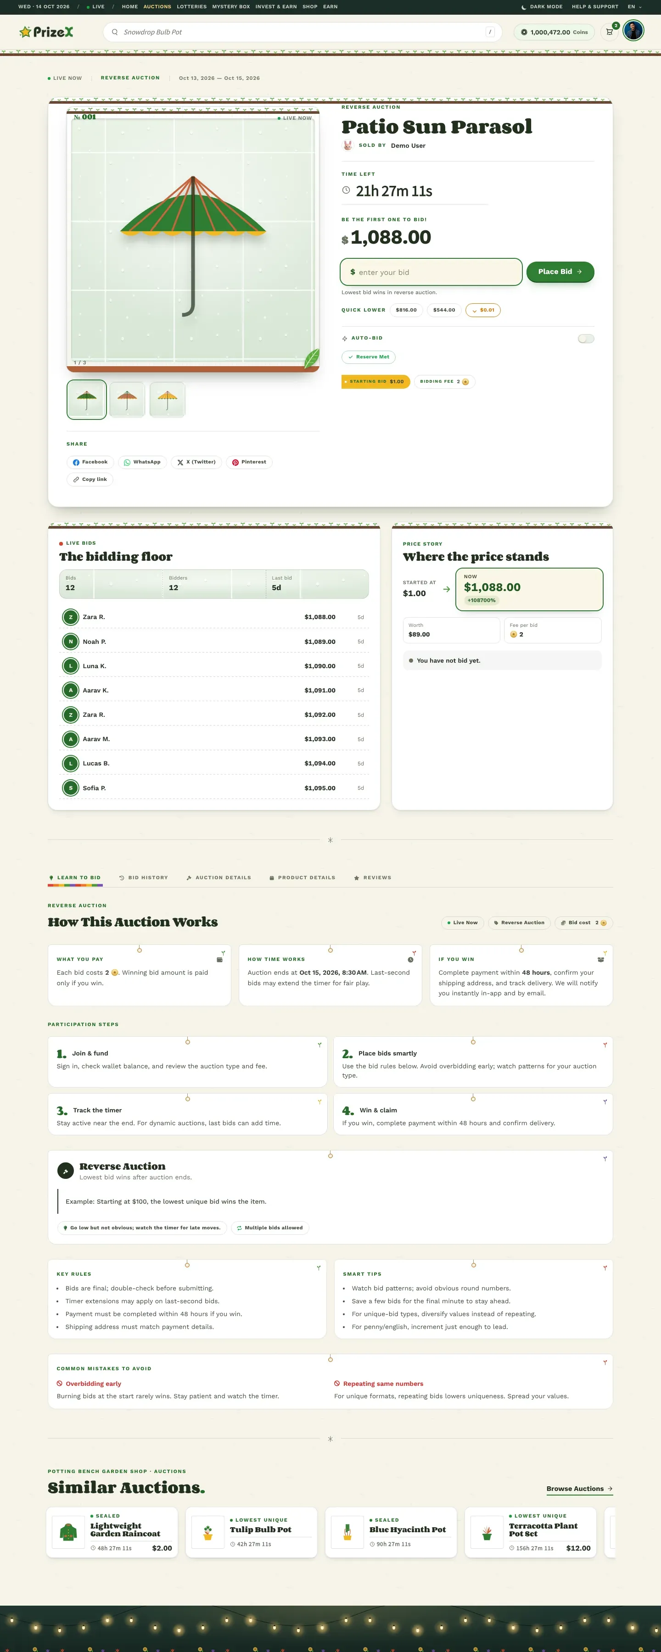The width and height of the screenshot is (661, 1652).
Task: Open the shopping cart icon
Action: [610, 32]
